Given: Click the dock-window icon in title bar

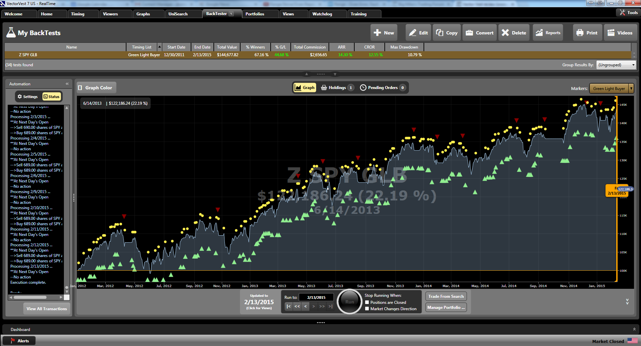Looking at the screenshot, I should click(x=601, y=3).
